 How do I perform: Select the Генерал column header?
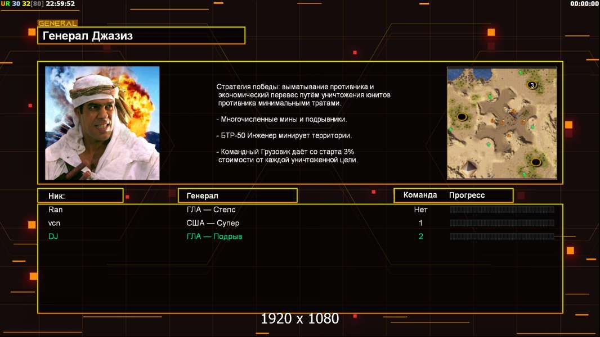tap(238, 196)
